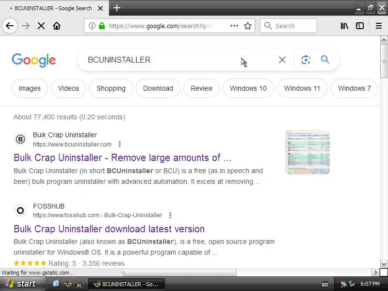Click the https://www.bcuninstaller.com URL text

[72, 144]
